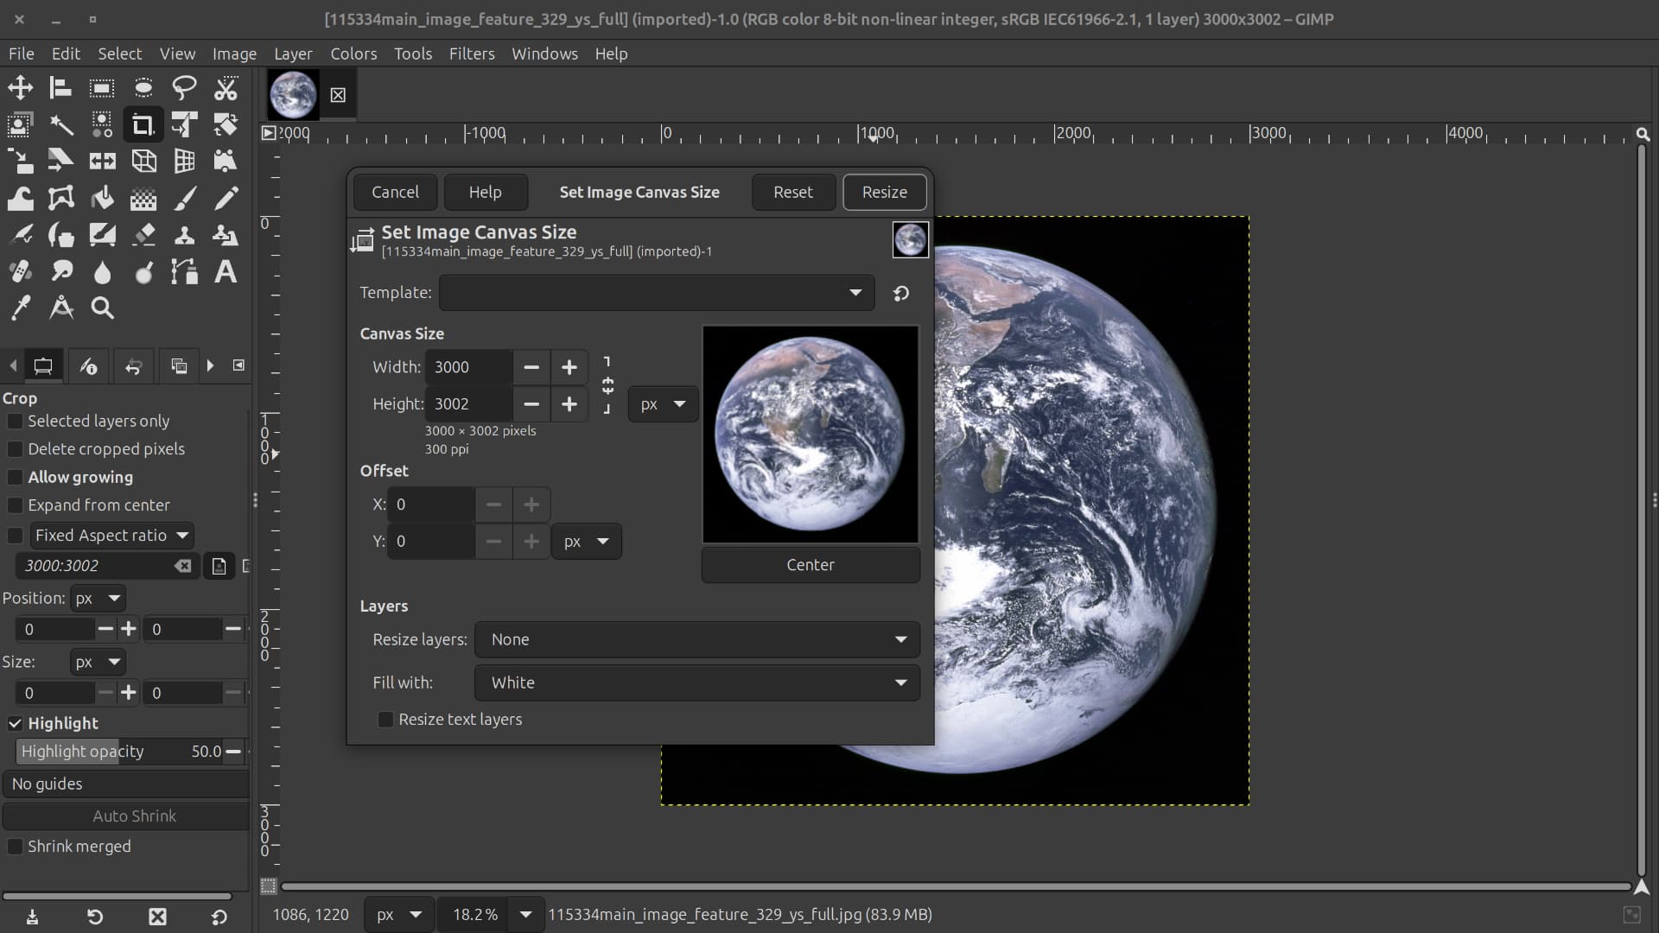Screen dimensions: 1659x933
Task: Toggle the Allow growing checkbox
Action: click(x=15, y=477)
